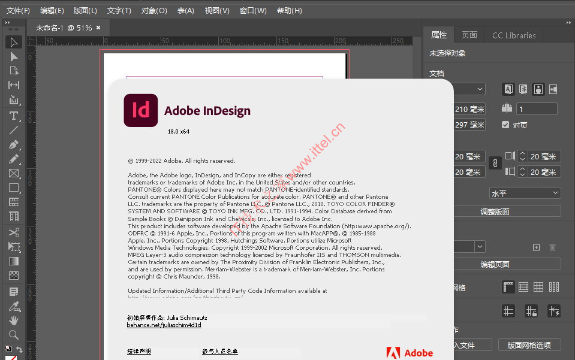
Task: Select the Gradient Swatch tool
Action: pyautogui.click(x=14, y=261)
